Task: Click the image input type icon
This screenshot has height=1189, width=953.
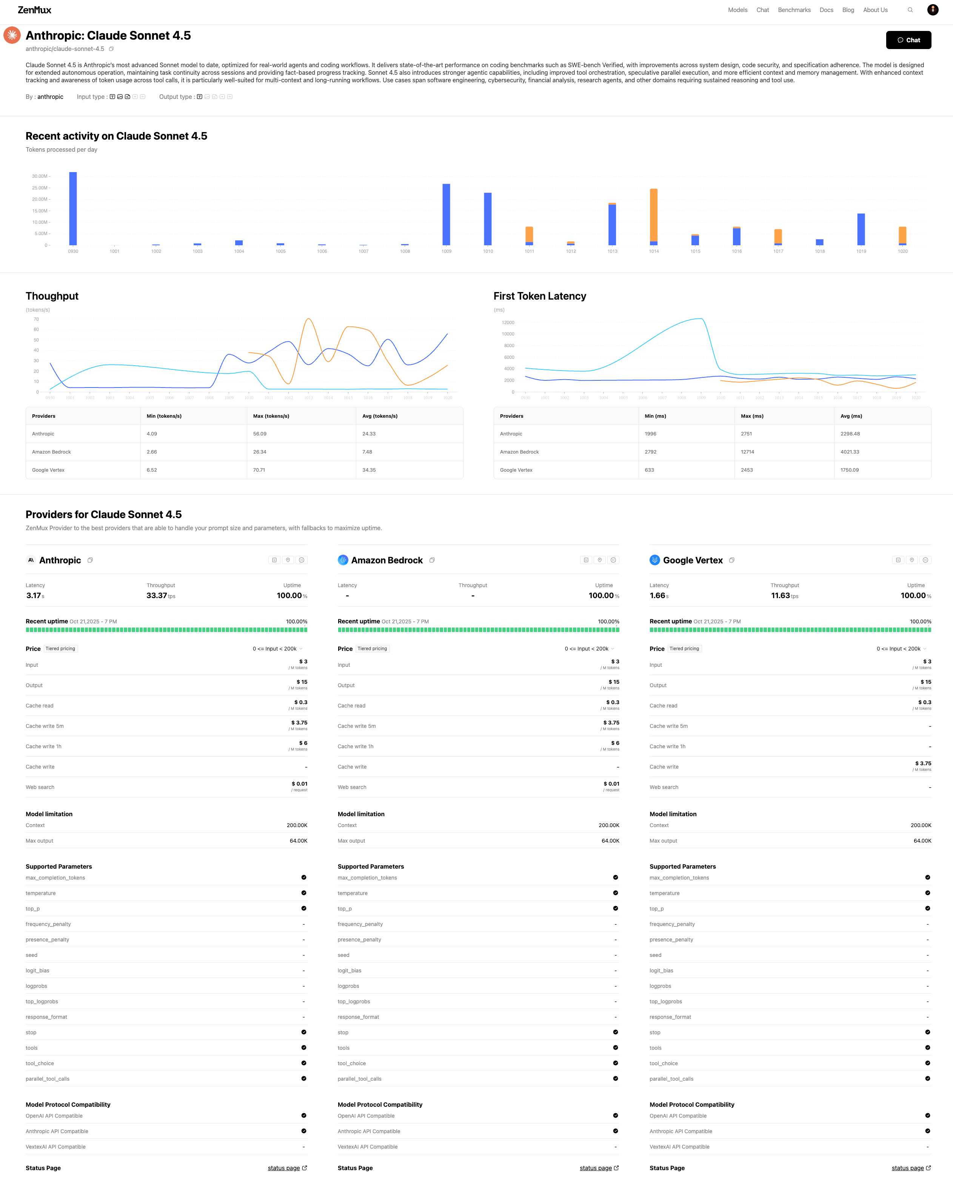Action: pyautogui.click(x=120, y=97)
